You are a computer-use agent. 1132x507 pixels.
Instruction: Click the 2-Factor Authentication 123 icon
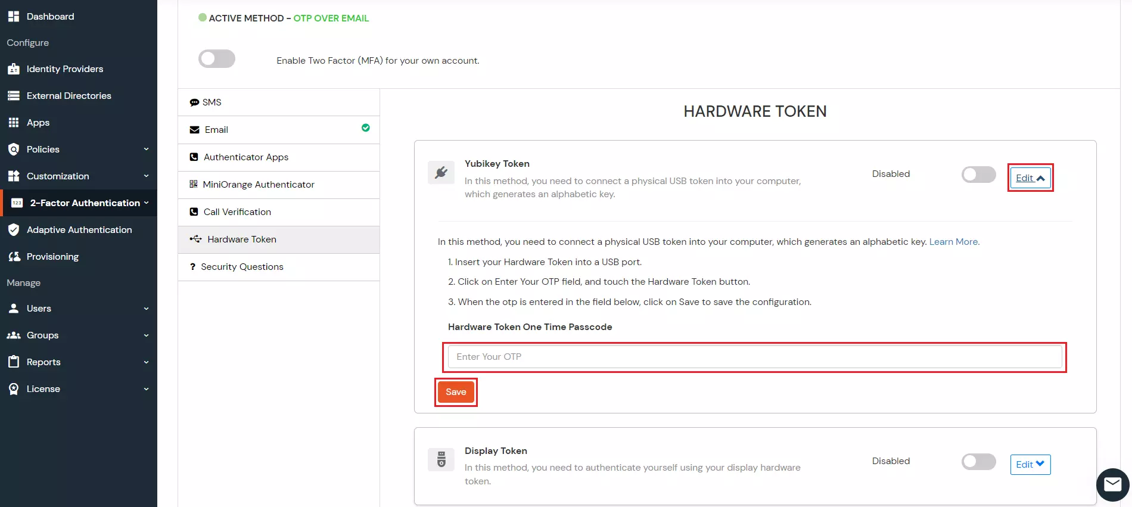tap(17, 203)
